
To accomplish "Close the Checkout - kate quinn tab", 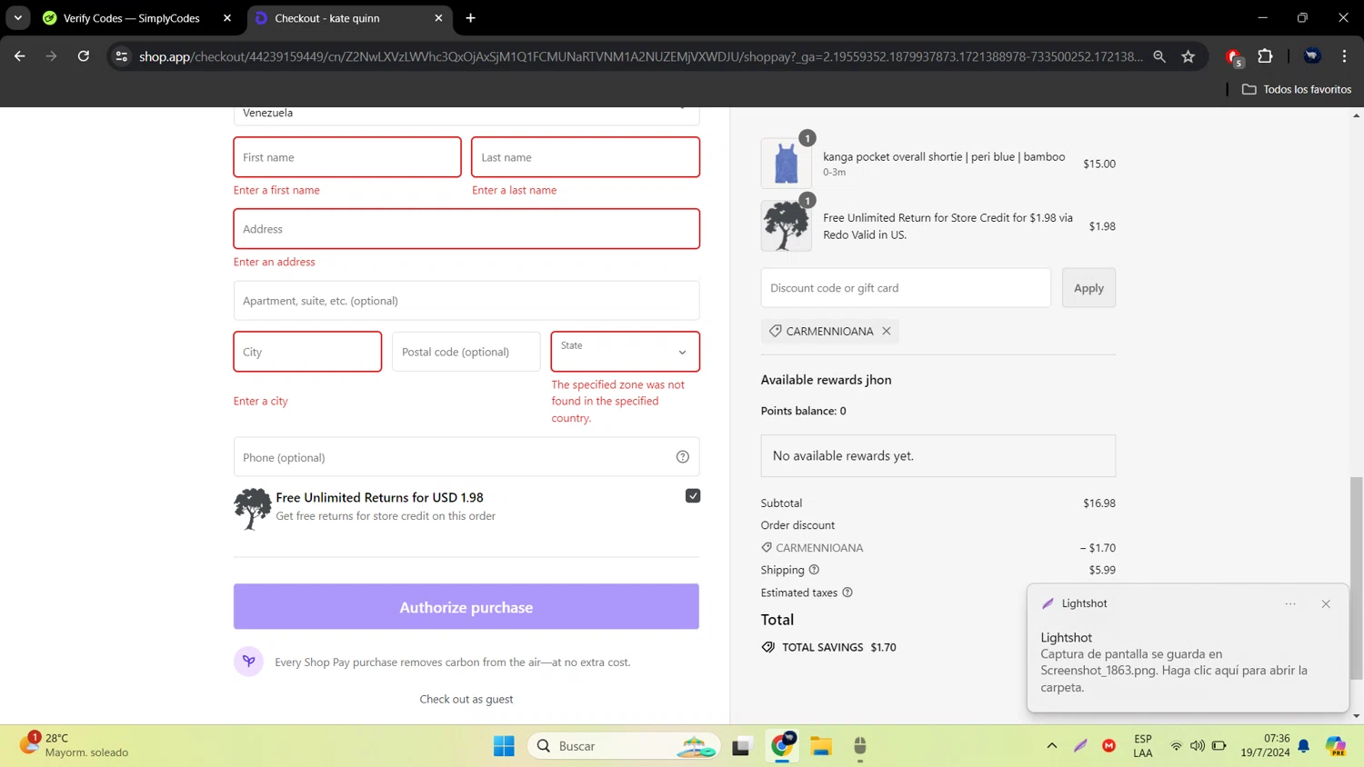I will [x=438, y=18].
